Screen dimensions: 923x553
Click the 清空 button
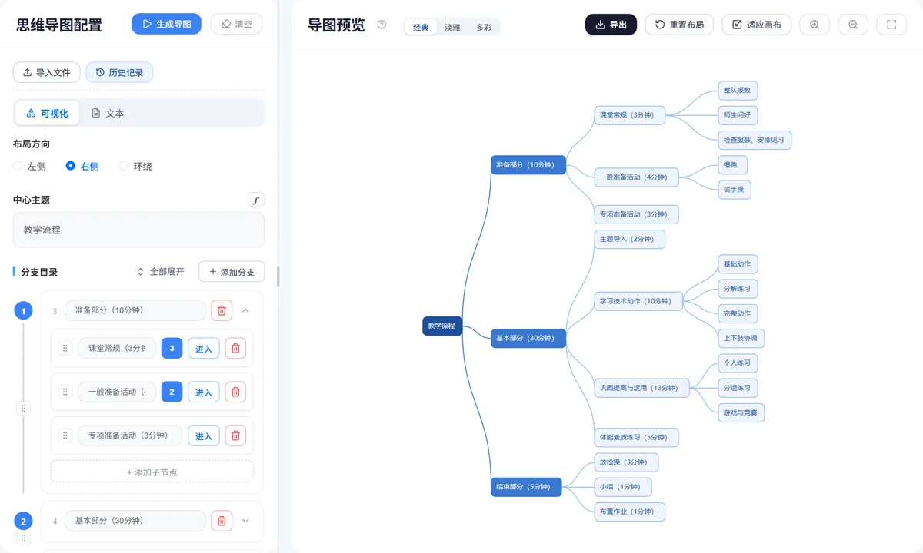pyautogui.click(x=236, y=24)
